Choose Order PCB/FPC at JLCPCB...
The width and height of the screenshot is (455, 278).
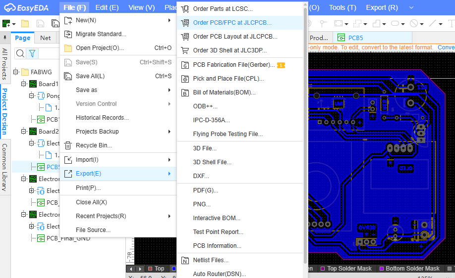(240, 23)
